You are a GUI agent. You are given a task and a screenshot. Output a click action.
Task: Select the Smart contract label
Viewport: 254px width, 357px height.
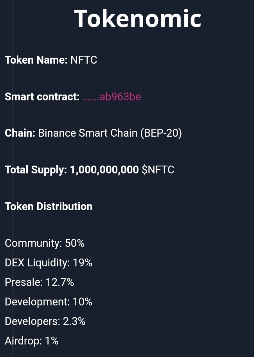pos(42,97)
